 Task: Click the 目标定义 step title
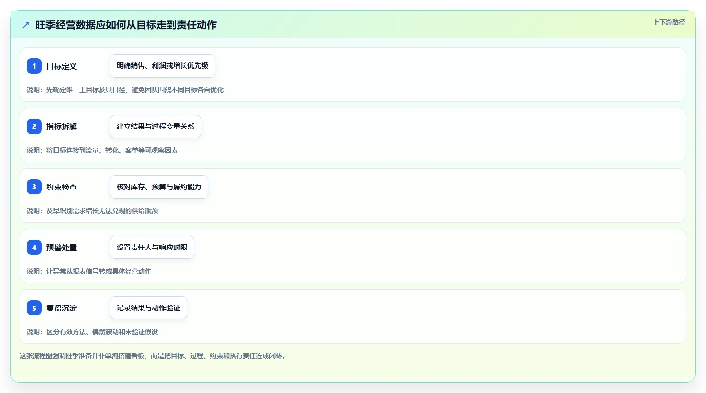[x=62, y=66]
